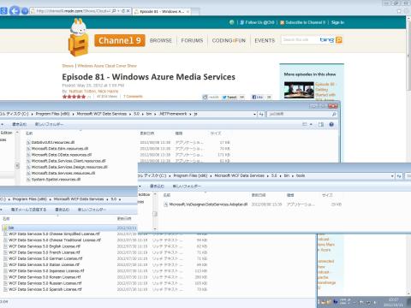Click the Channel 9 orange logo
The image size is (411, 308).
[x=120, y=40]
